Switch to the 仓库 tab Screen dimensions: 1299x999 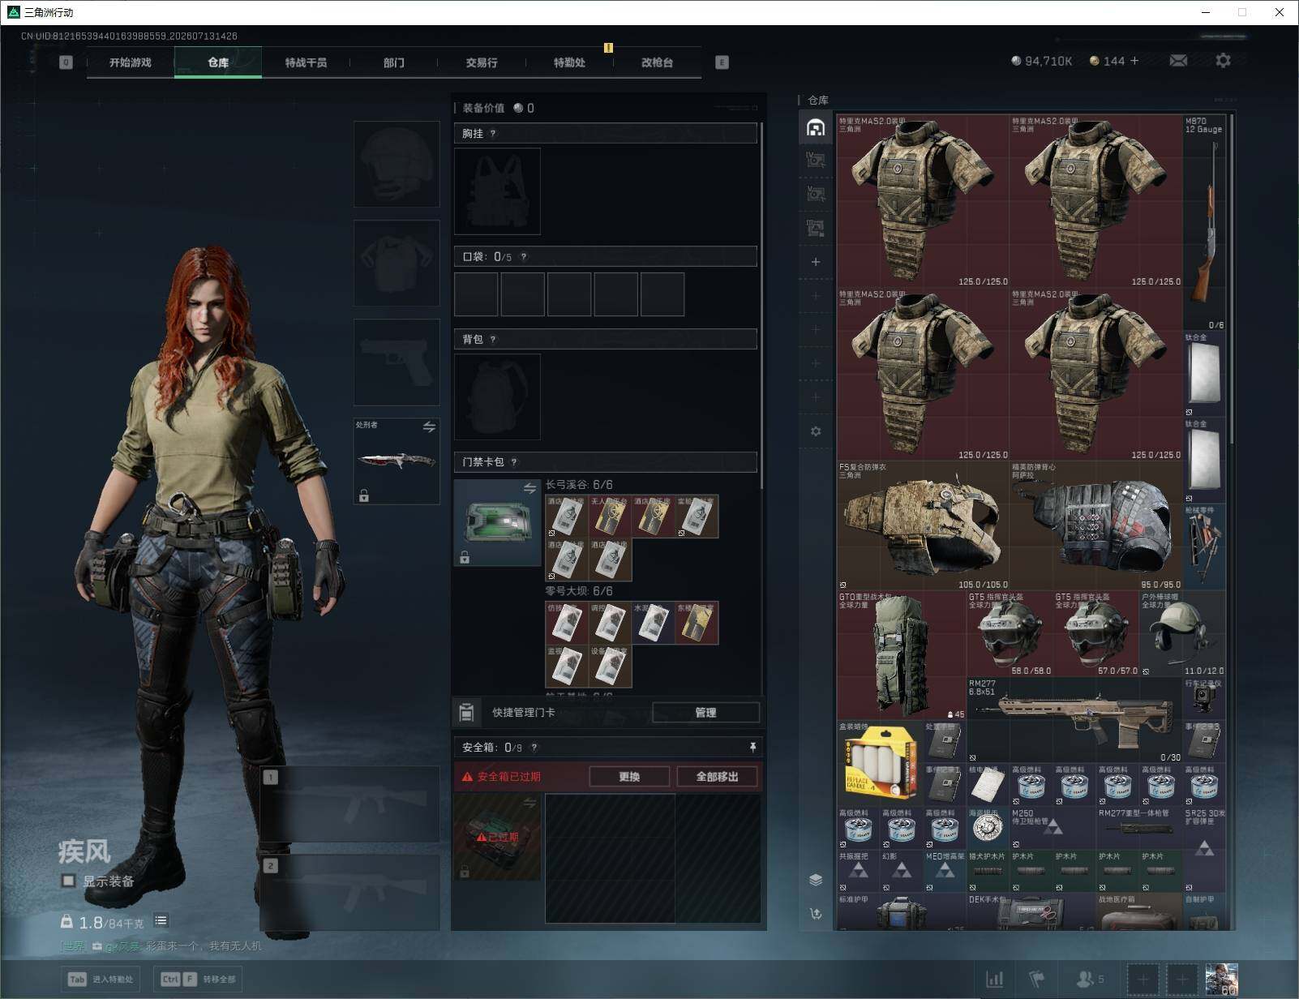tap(218, 62)
